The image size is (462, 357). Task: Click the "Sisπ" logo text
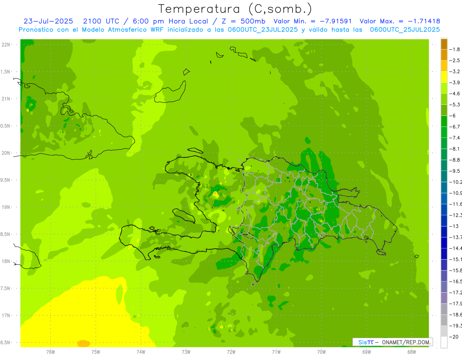[x=366, y=342]
